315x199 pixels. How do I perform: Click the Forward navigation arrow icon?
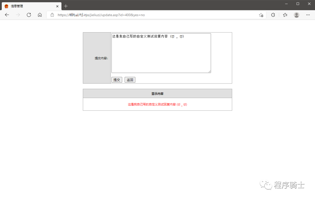point(17,15)
